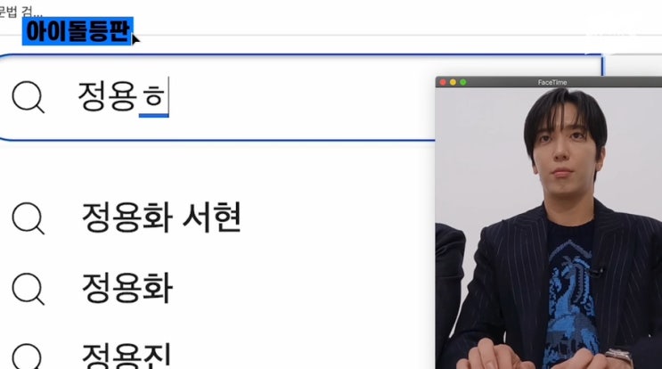662x369 pixels.
Task: Click the underlined composing character ㅎ
Action: tap(153, 97)
